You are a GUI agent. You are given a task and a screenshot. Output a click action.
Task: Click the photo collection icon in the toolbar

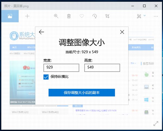(x=9, y=16)
